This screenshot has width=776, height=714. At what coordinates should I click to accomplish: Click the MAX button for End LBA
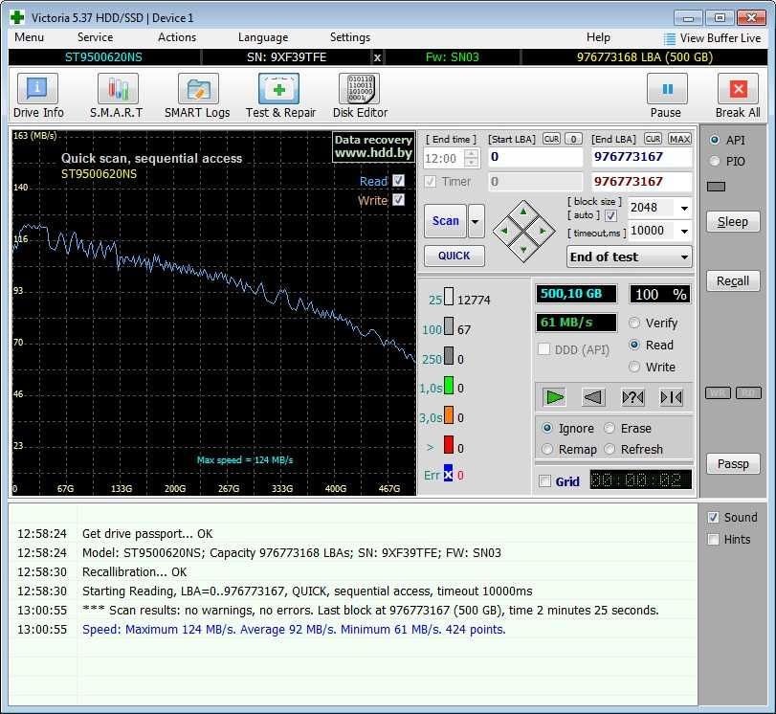coord(679,139)
